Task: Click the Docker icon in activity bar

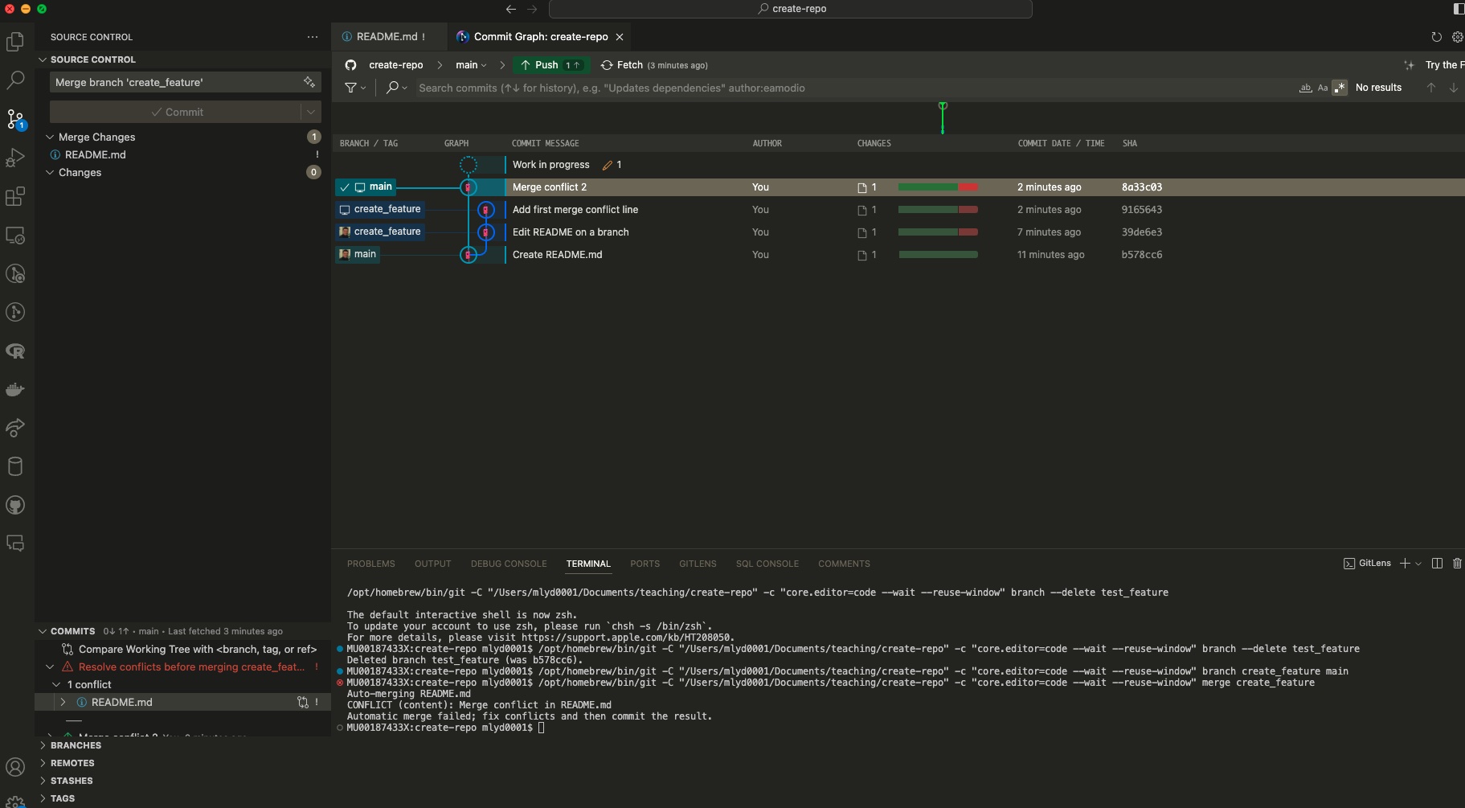Action: coord(15,390)
